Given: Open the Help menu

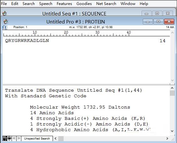Looking at the screenshot, I should (x=144, y=4).
